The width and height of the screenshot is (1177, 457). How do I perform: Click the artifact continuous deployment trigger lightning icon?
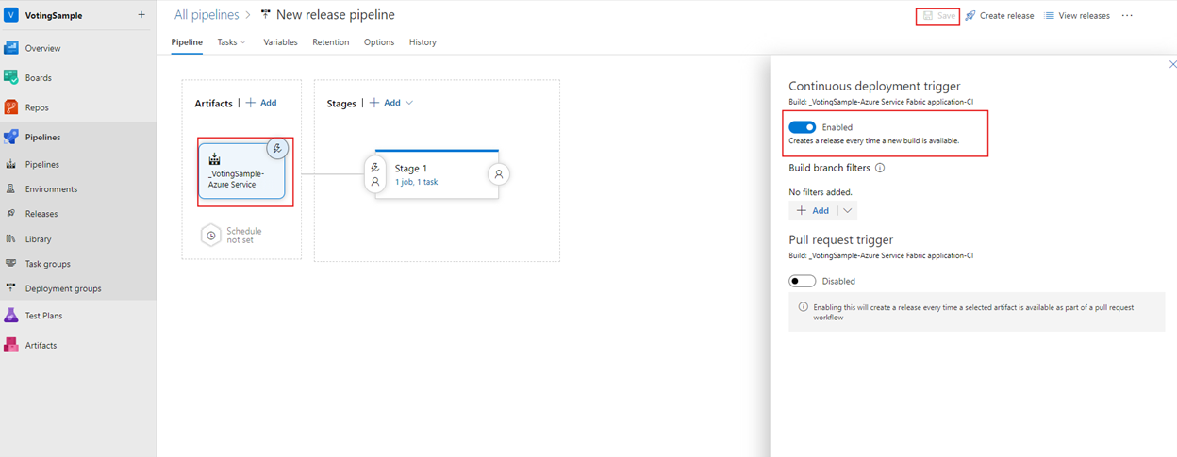276,148
